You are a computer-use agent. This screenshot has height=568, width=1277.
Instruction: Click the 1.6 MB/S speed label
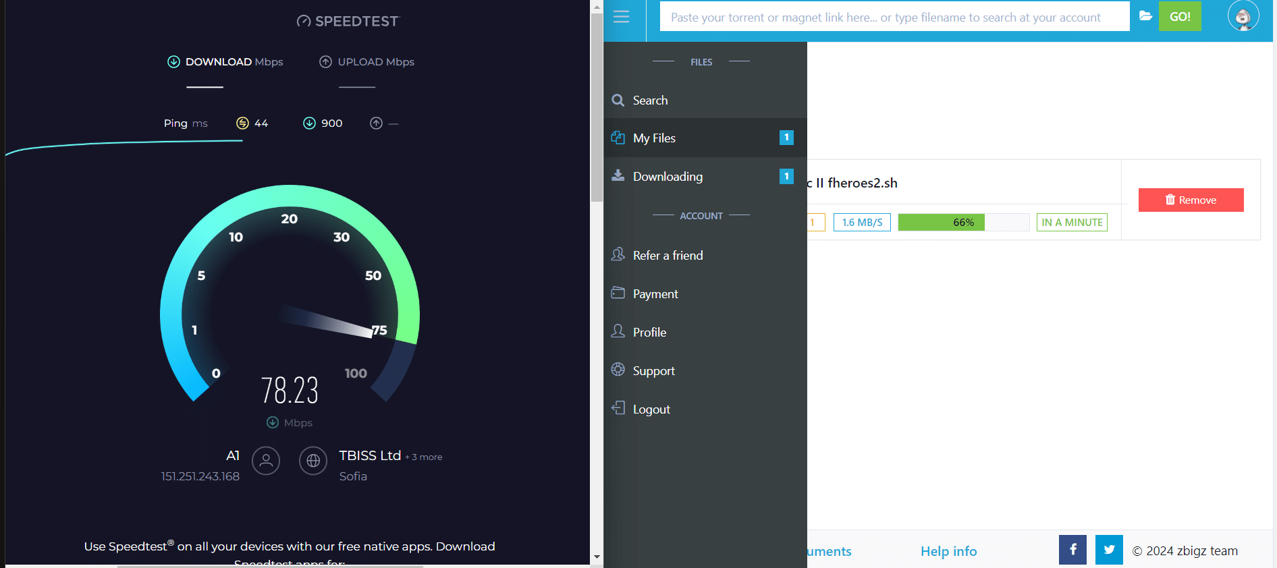(862, 223)
